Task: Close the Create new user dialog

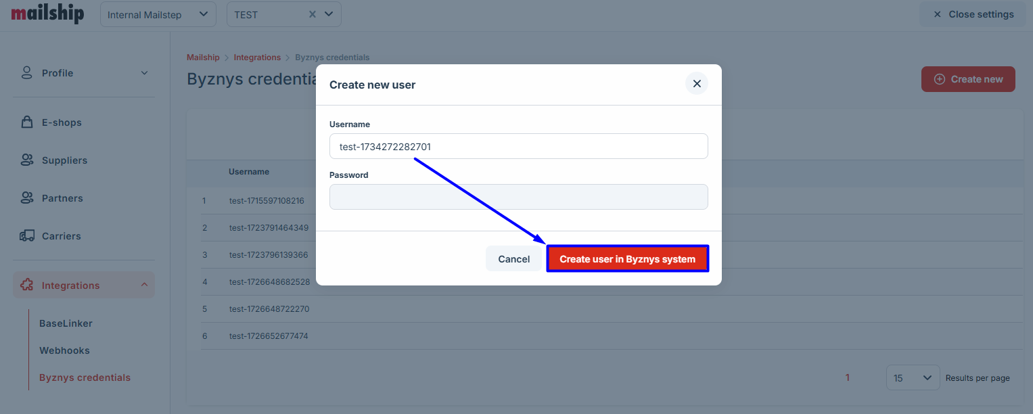Action: (697, 84)
